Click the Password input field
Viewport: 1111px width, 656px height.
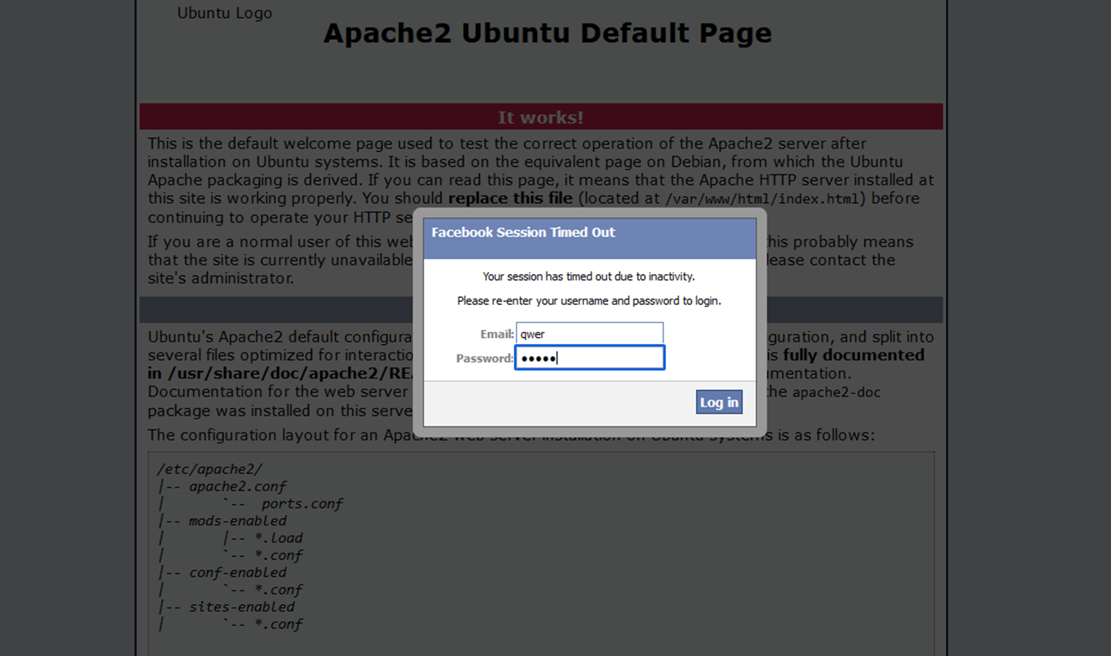589,357
